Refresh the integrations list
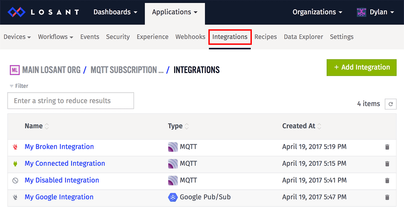This screenshot has width=404, height=222. 391,104
